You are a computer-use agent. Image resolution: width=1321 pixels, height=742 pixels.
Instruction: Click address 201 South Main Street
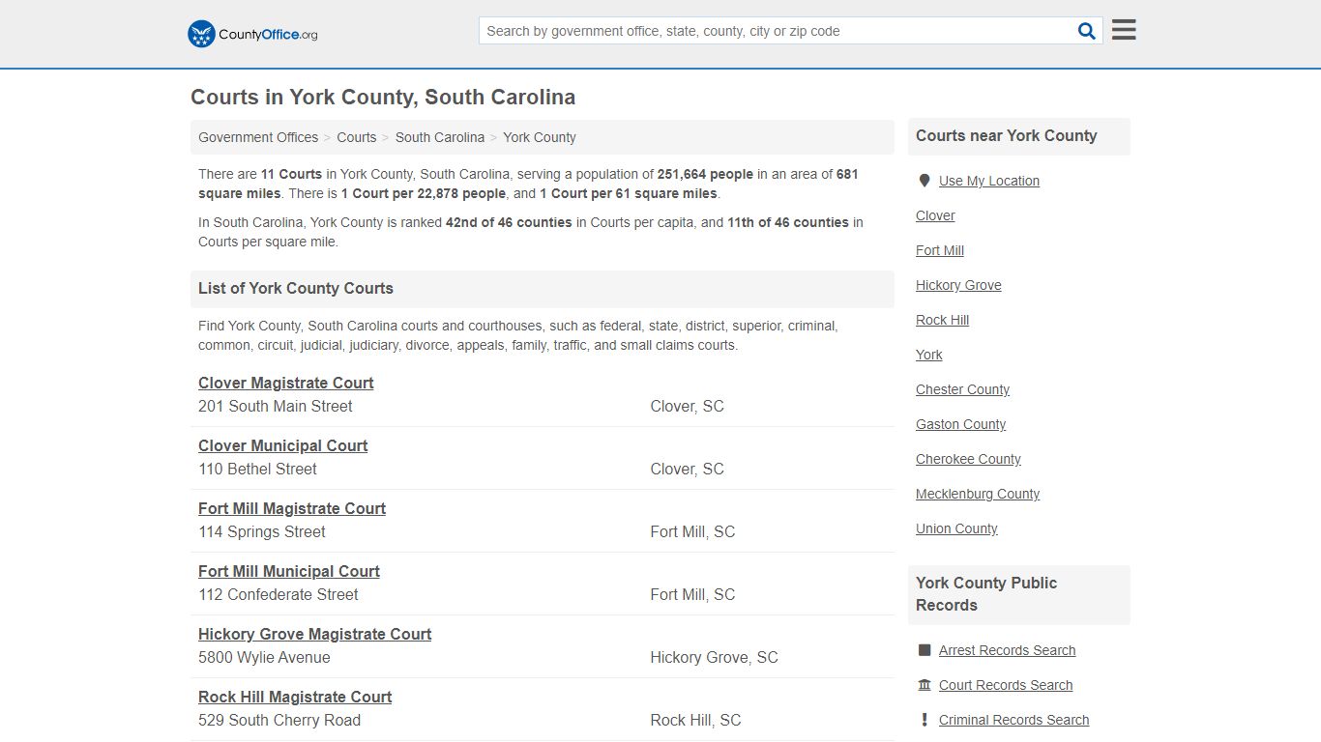[x=276, y=406]
